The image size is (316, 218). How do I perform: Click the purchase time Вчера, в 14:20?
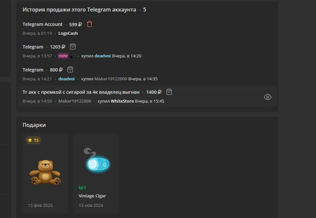[x=127, y=56]
